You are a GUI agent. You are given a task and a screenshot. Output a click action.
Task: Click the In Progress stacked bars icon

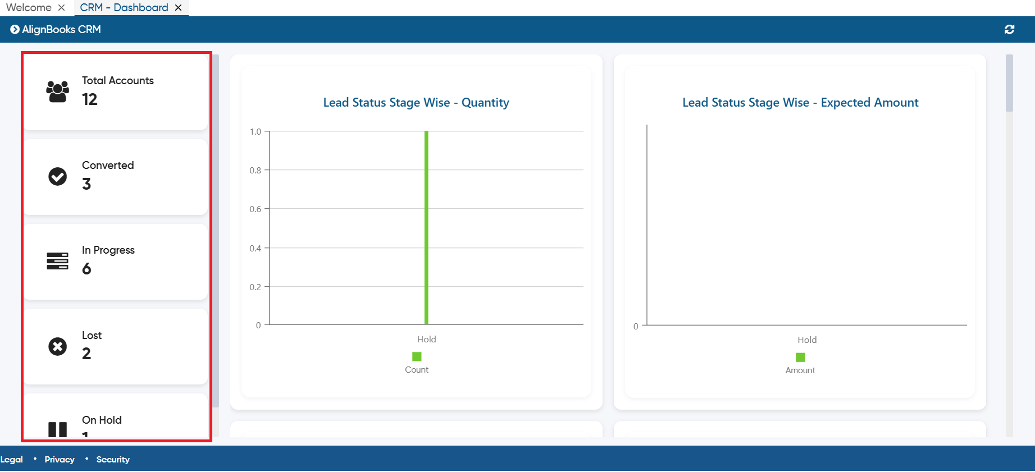point(57,261)
